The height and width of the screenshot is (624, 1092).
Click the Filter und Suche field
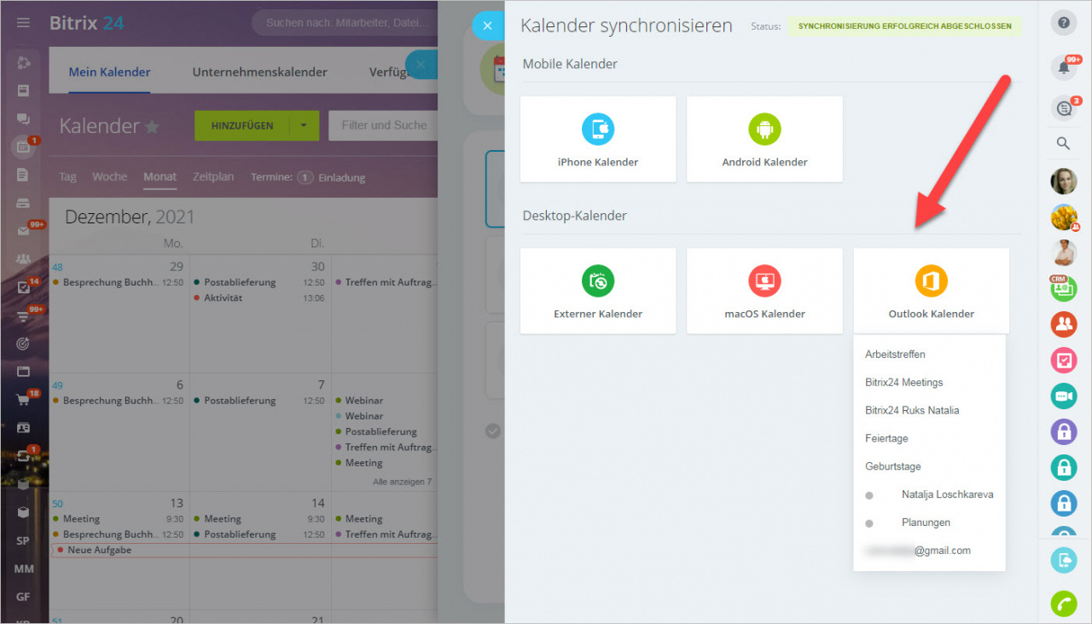click(384, 125)
